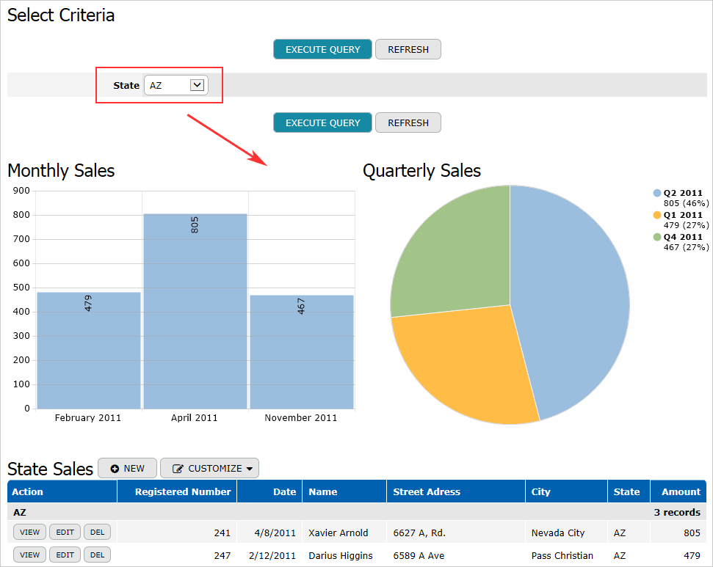Click DEL for Xavier Arnold's record
The height and width of the screenshot is (567, 713).
98,532
